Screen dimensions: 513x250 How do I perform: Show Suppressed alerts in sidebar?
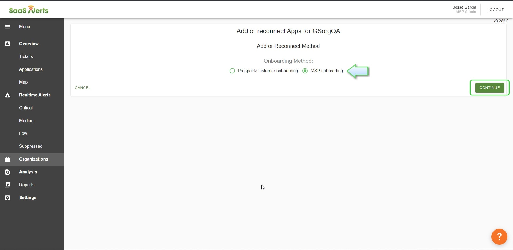[31, 146]
